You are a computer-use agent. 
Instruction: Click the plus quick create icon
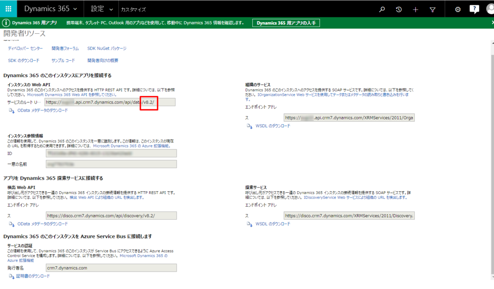(x=415, y=10)
